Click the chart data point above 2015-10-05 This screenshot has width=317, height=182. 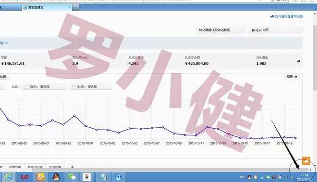pos(130,128)
